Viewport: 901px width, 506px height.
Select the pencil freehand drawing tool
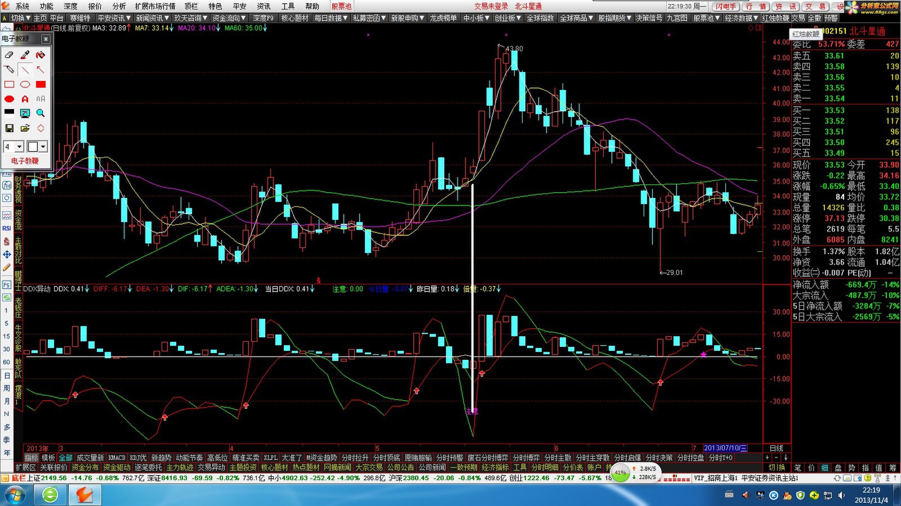[9, 69]
